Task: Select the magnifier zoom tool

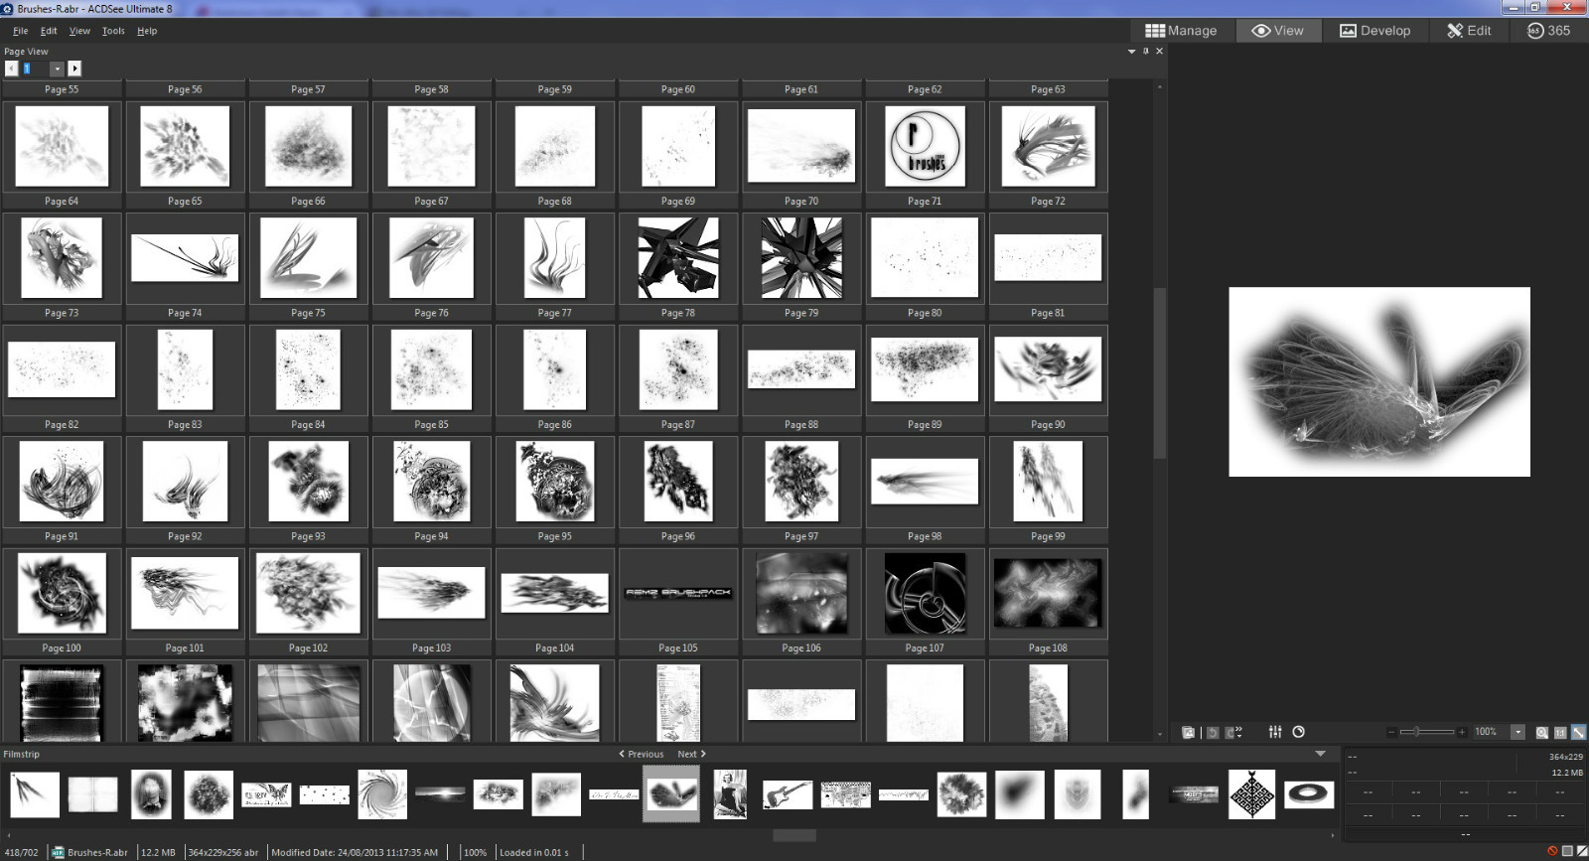Action: [x=1542, y=732]
